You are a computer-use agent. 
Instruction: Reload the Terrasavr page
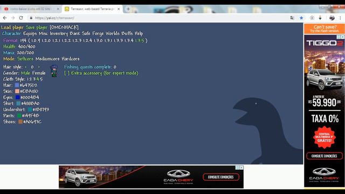[x=21, y=18]
